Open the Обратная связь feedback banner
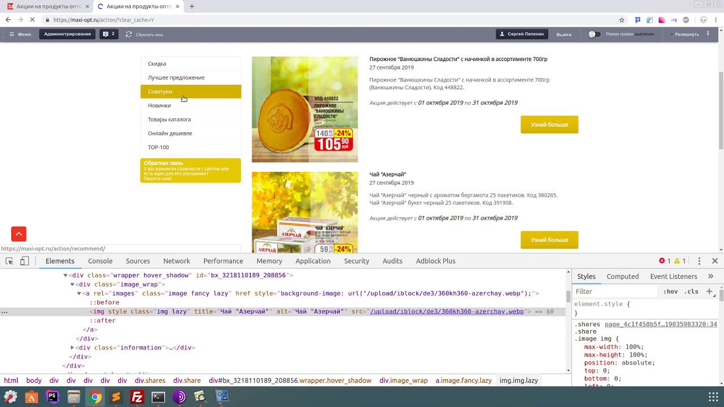 point(191,170)
